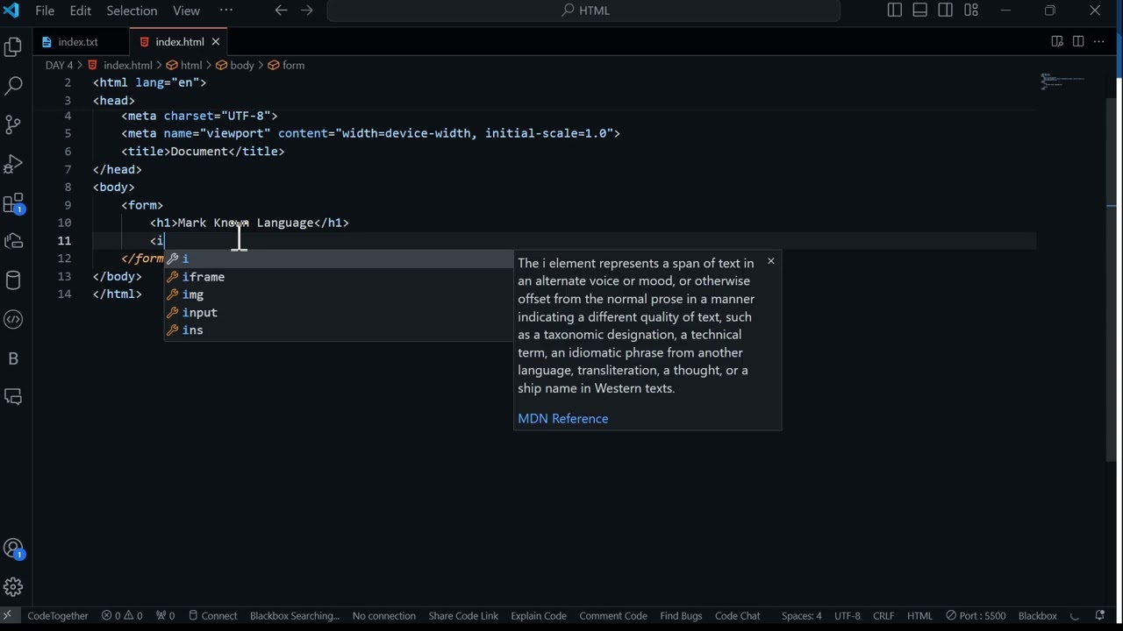The image size is (1123, 631).
Task: Toggle bottom panel layout icon
Action: click(920, 11)
